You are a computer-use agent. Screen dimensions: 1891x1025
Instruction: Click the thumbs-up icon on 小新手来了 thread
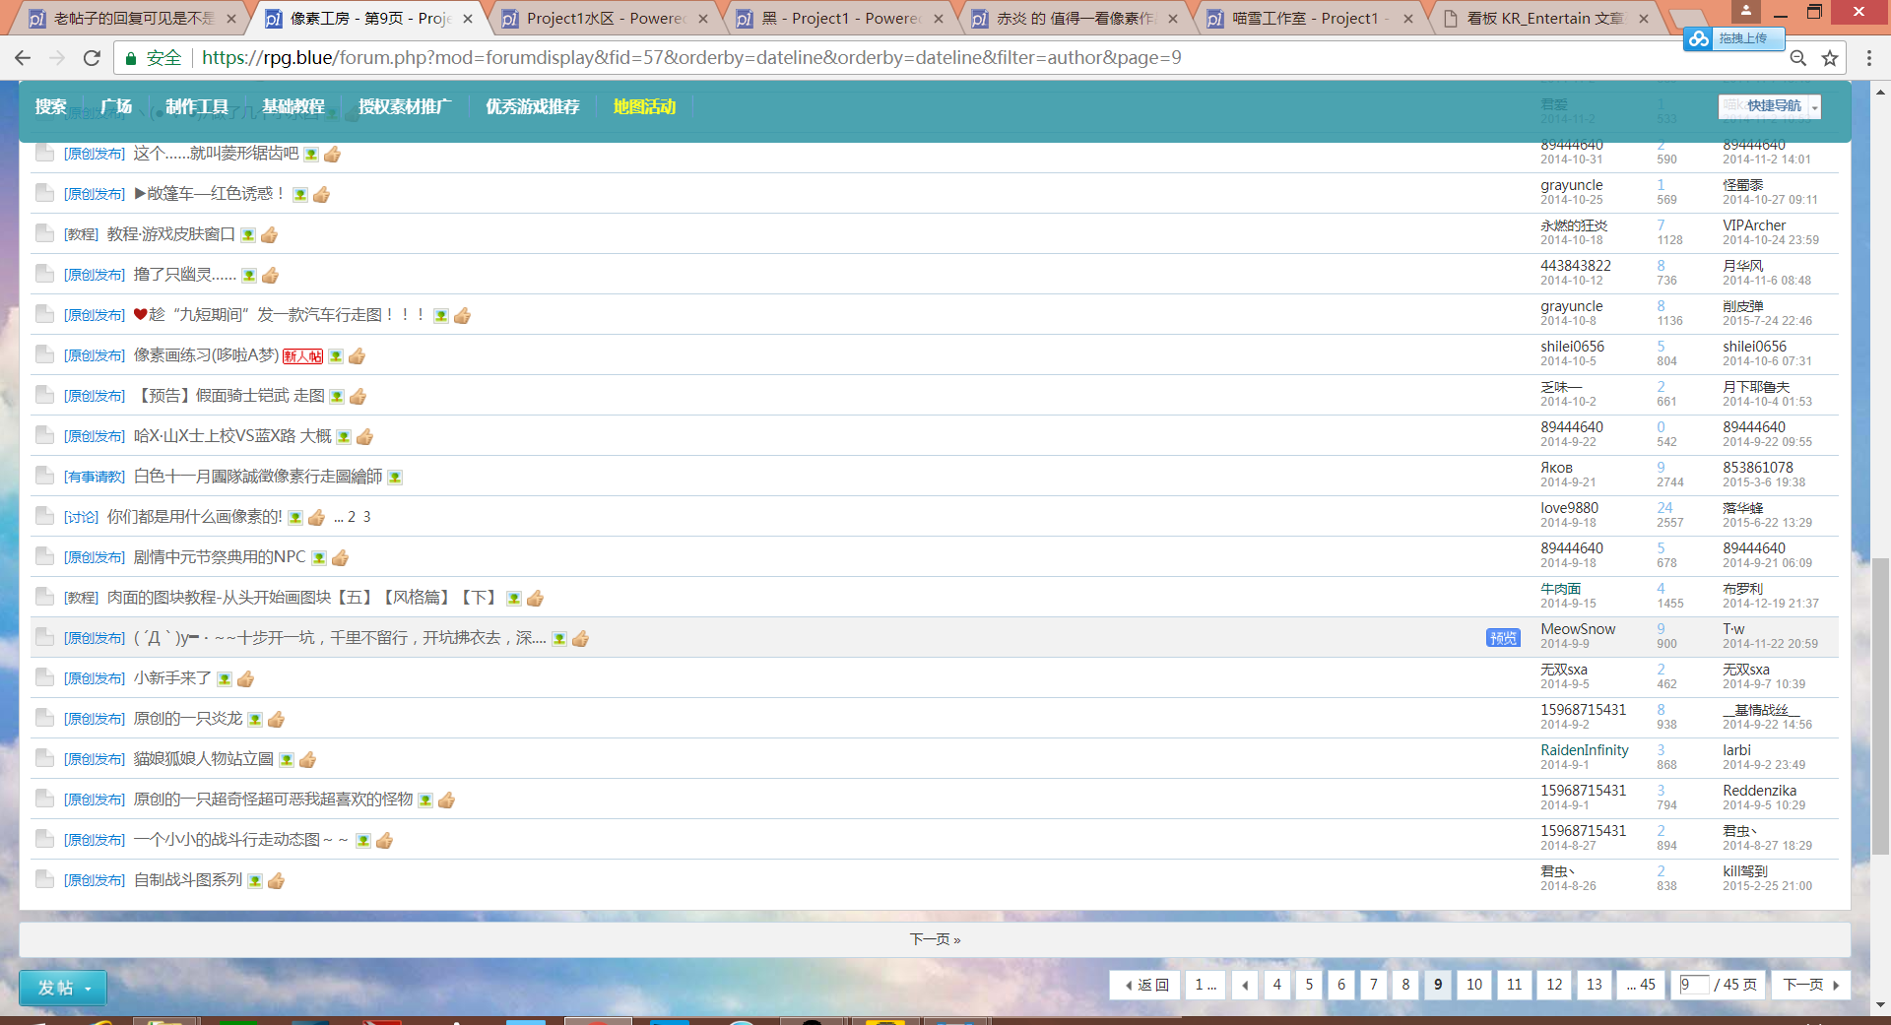point(246,679)
